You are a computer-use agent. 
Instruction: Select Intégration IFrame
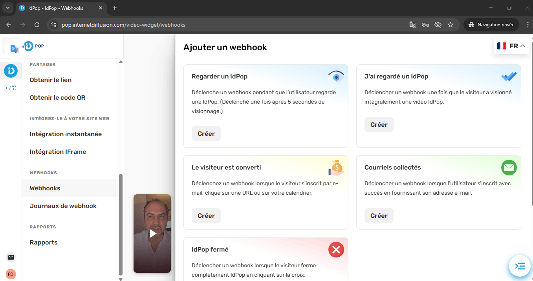tap(58, 151)
